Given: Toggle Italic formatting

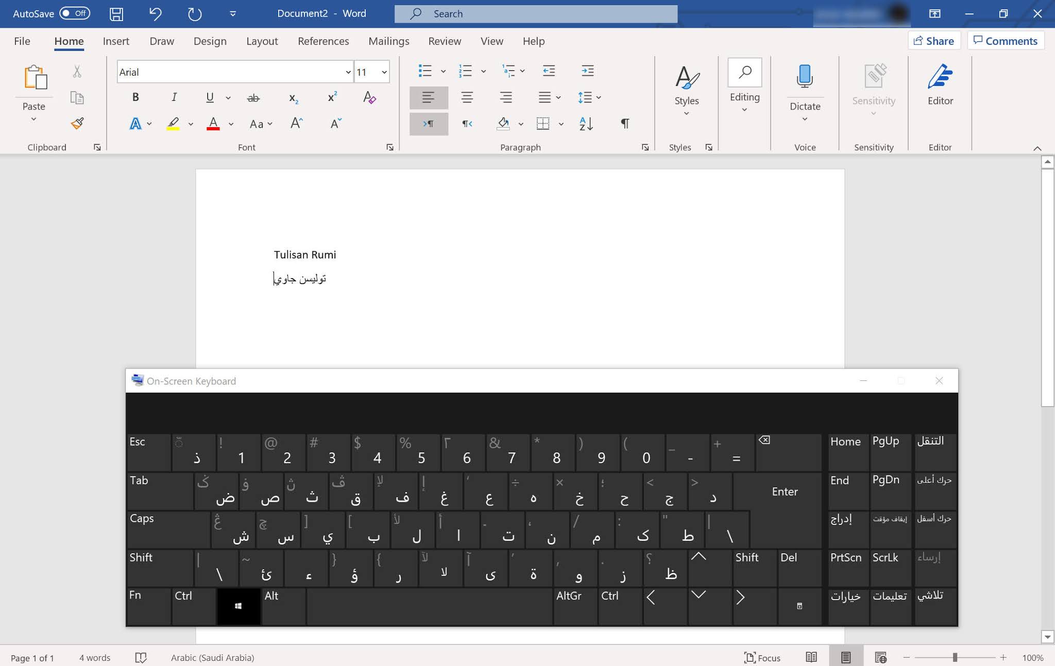Looking at the screenshot, I should point(174,97).
